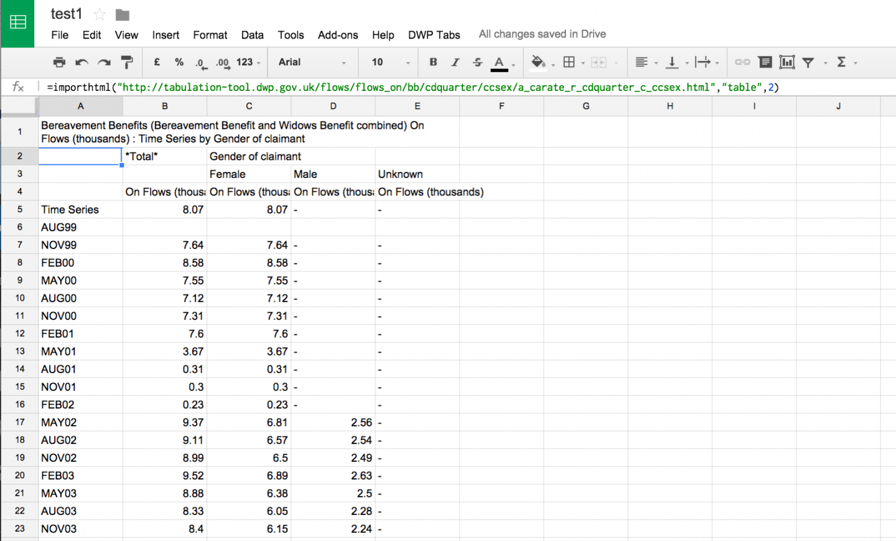Click the paint format roller icon

127,62
